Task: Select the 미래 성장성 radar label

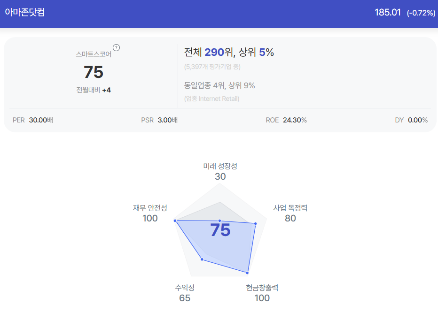Action: pos(220,166)
